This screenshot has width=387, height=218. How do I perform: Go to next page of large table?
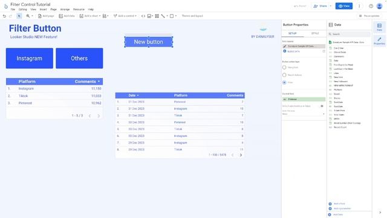[241, 155]
